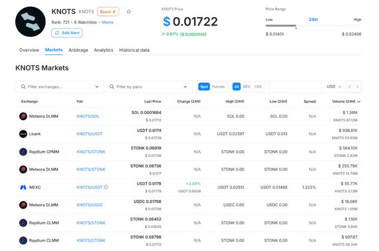Click the 24H price range label

[x=313, y=19]
